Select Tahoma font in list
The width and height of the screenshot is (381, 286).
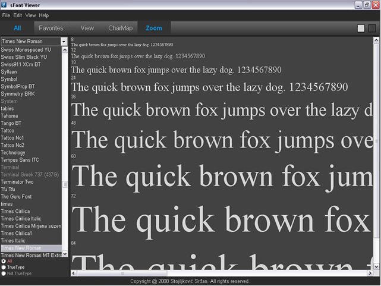[x=31, y=116]
